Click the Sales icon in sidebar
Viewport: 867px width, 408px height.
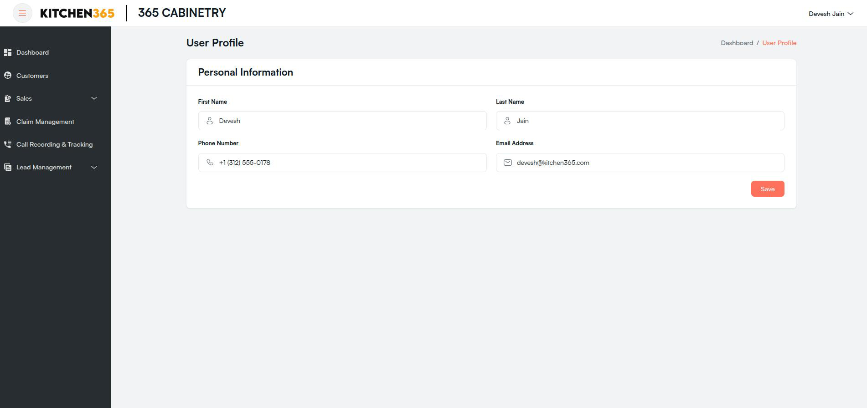tap(8, 98)
